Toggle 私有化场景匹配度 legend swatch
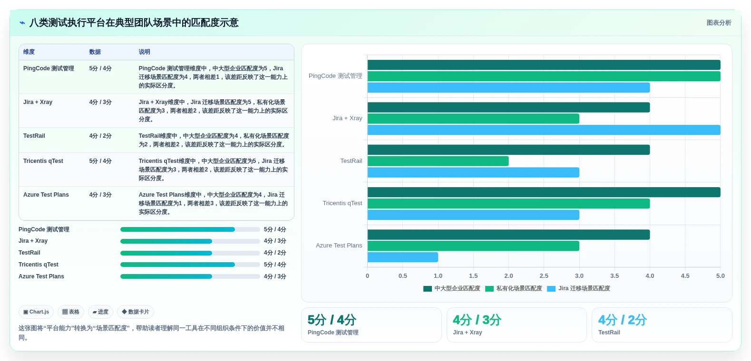 [x=489, y=288]
